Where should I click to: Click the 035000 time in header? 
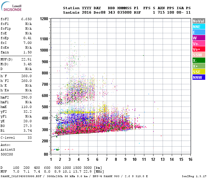124,12
